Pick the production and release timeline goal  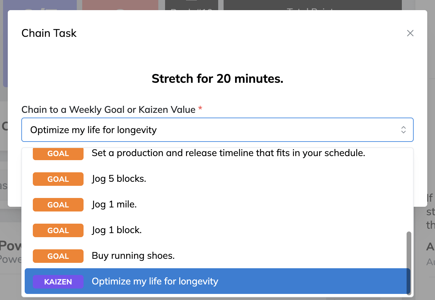(228, 153)
